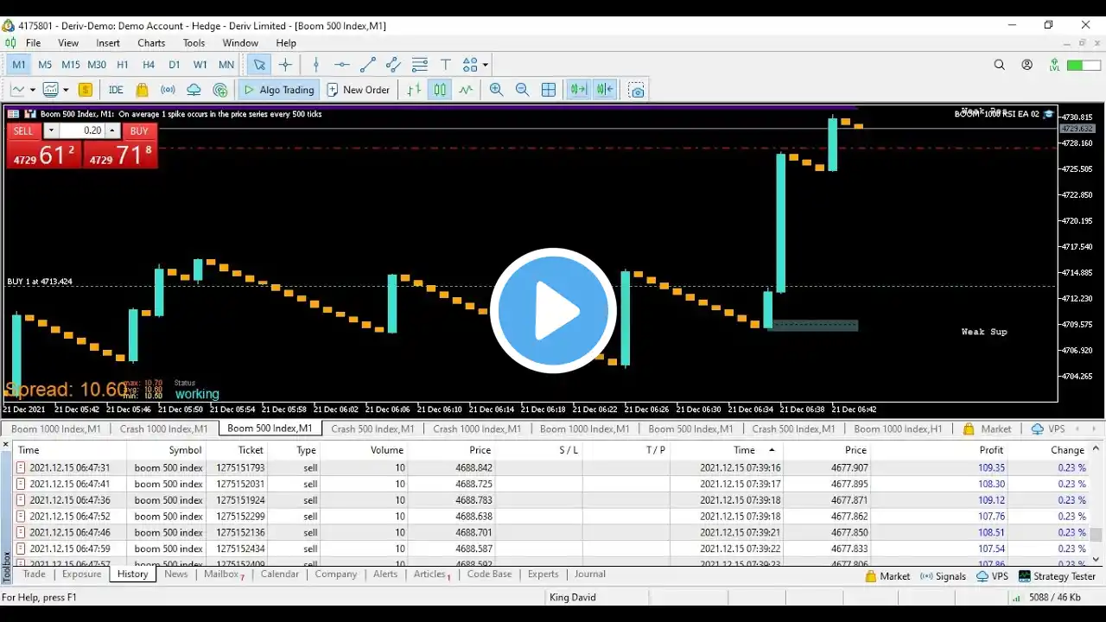Zoom out on the chart
The height and width of the screenshot is (622, 1106).
tap(522, 90)
